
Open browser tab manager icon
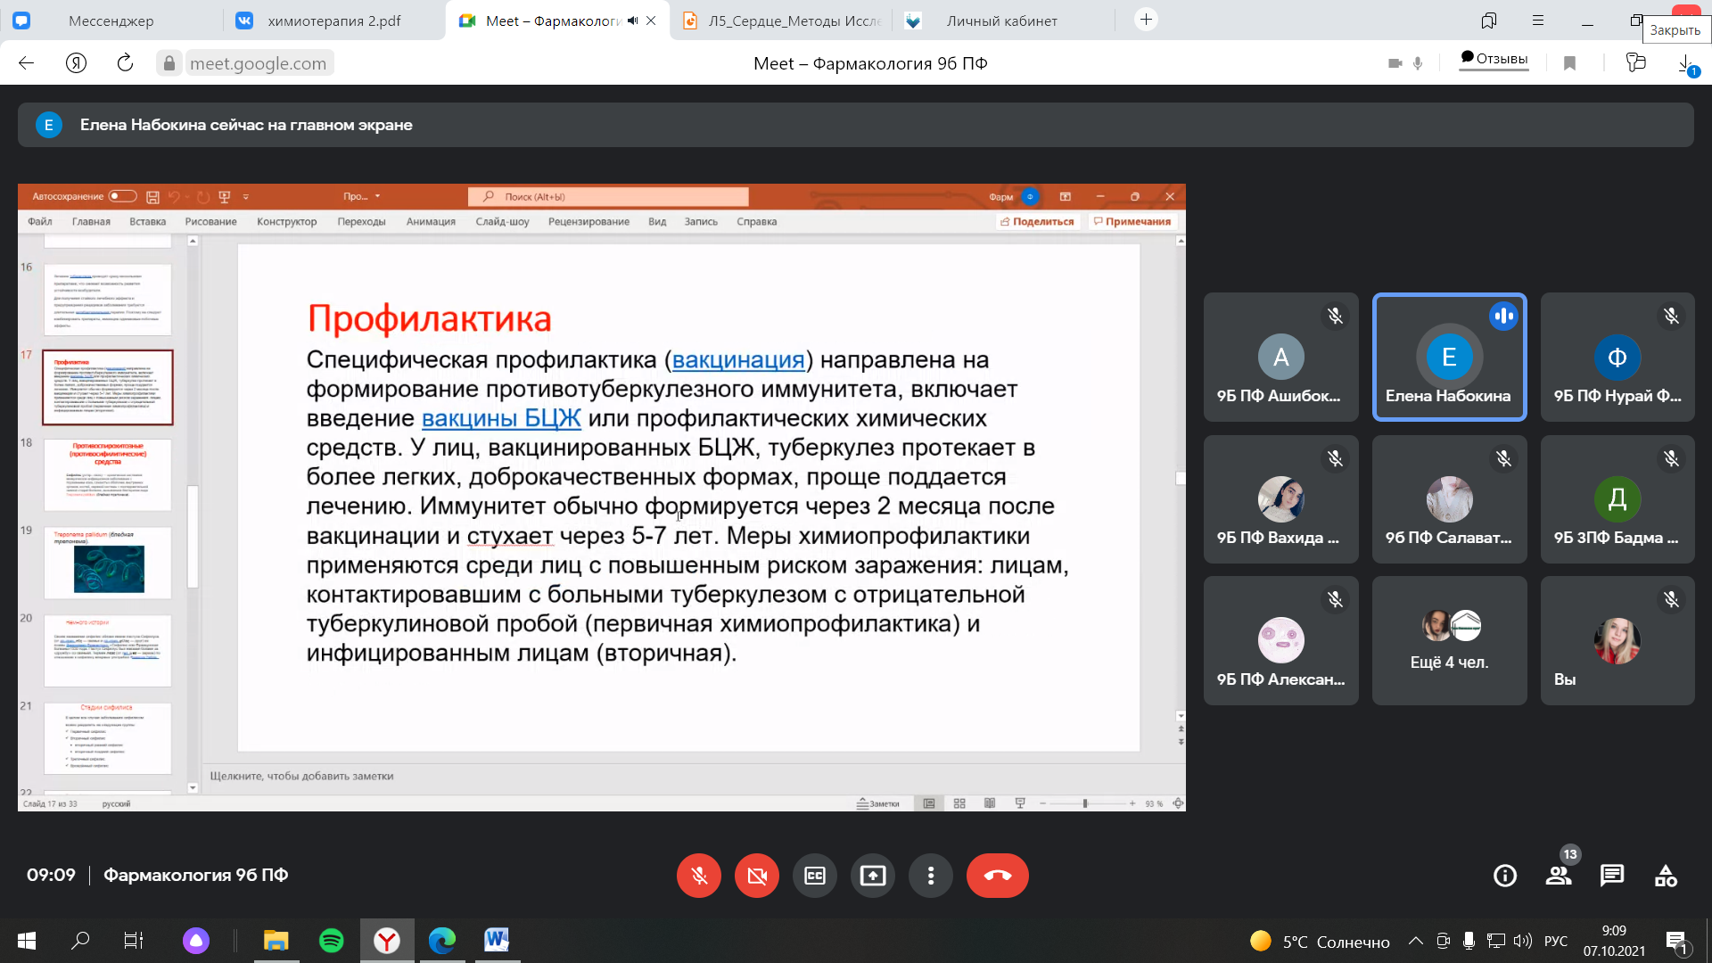click(x=1488, y=21)
